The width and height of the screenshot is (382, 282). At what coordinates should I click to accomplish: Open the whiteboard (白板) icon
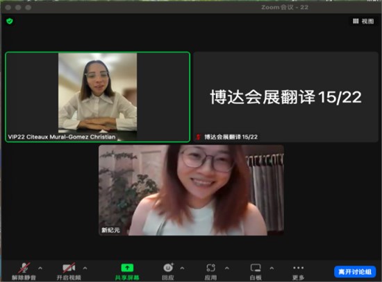pos(256,267)
